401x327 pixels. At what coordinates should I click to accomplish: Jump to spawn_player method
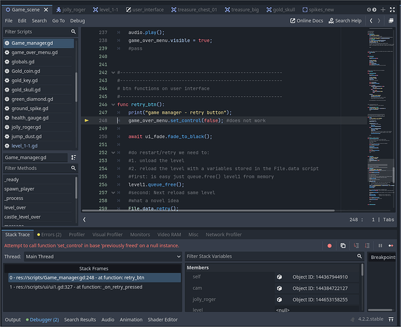19,189
